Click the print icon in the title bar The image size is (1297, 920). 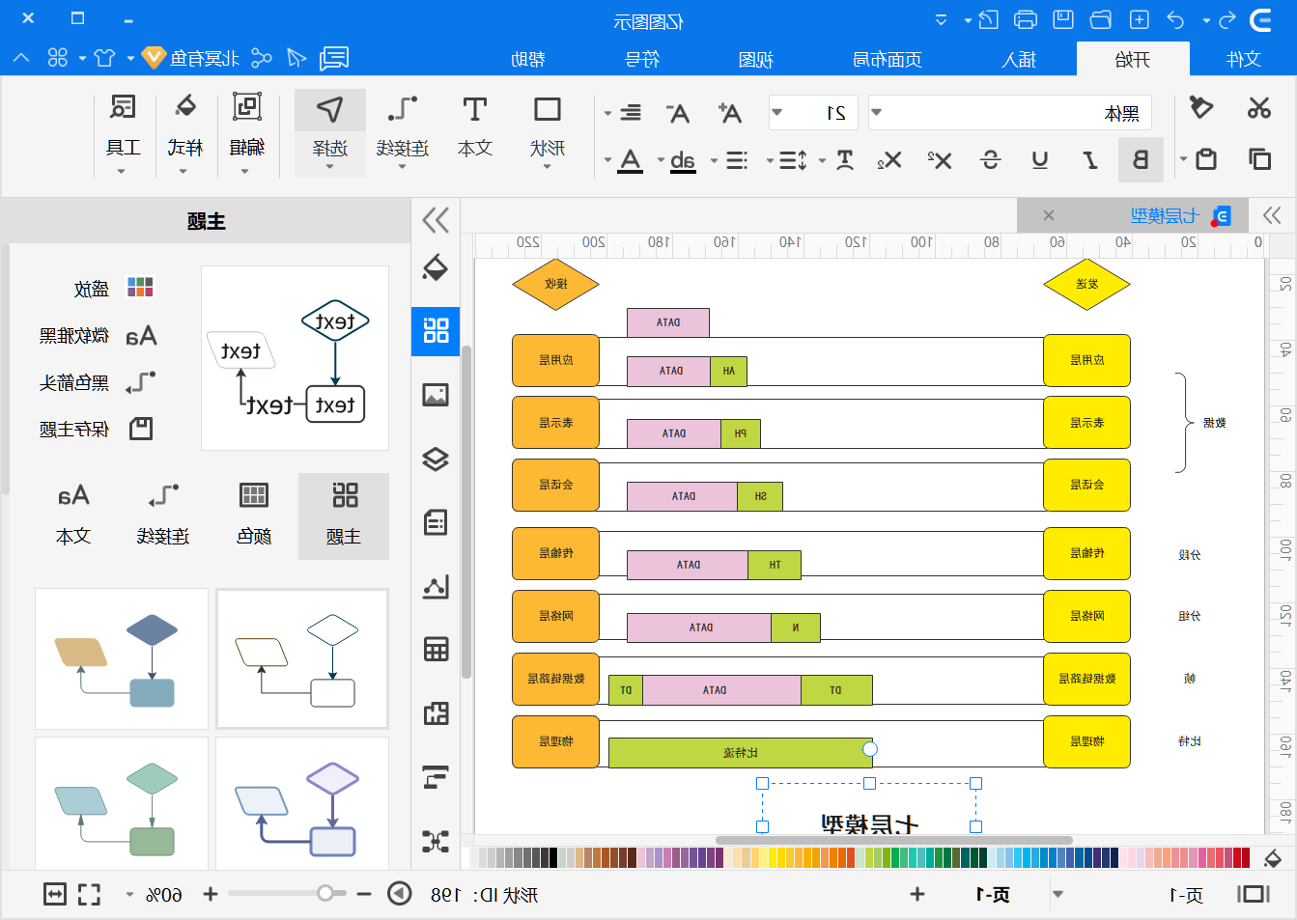[x=1026, y=19]
